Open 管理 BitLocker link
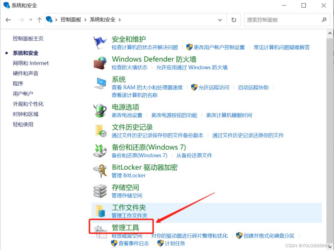This screenshot has width=334, height=250. click(129, 175)
